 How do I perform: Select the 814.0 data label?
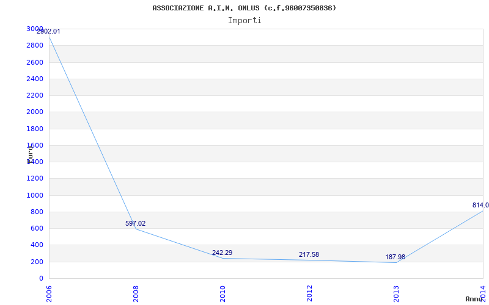(x=480, y=205)
